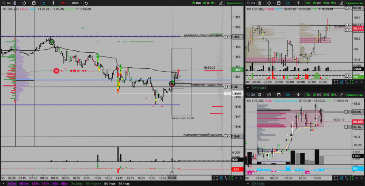The height and width of the screenshot is (186, 365).
Task: Open drawing pencil tool in top DX chart
Action: click(x=341, y=3)
